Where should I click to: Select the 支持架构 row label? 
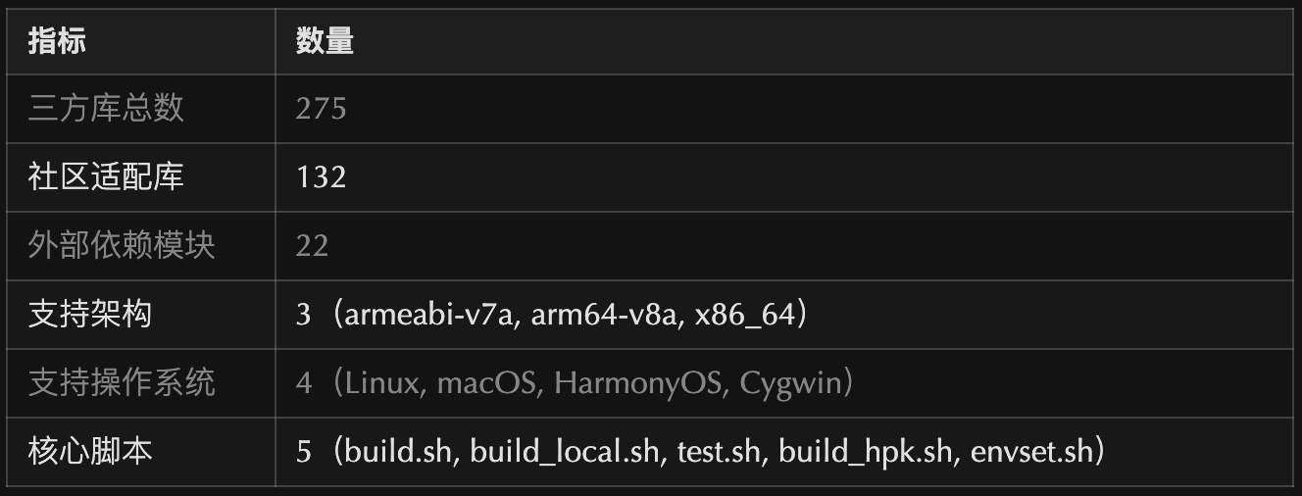click(90, 314)
